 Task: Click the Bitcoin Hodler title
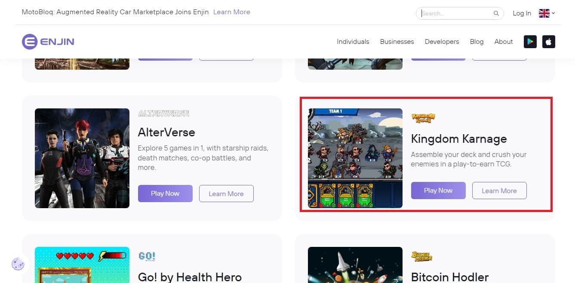coord(450,277)
